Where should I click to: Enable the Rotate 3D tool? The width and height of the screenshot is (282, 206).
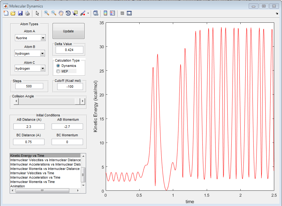[x=68, y=13]
